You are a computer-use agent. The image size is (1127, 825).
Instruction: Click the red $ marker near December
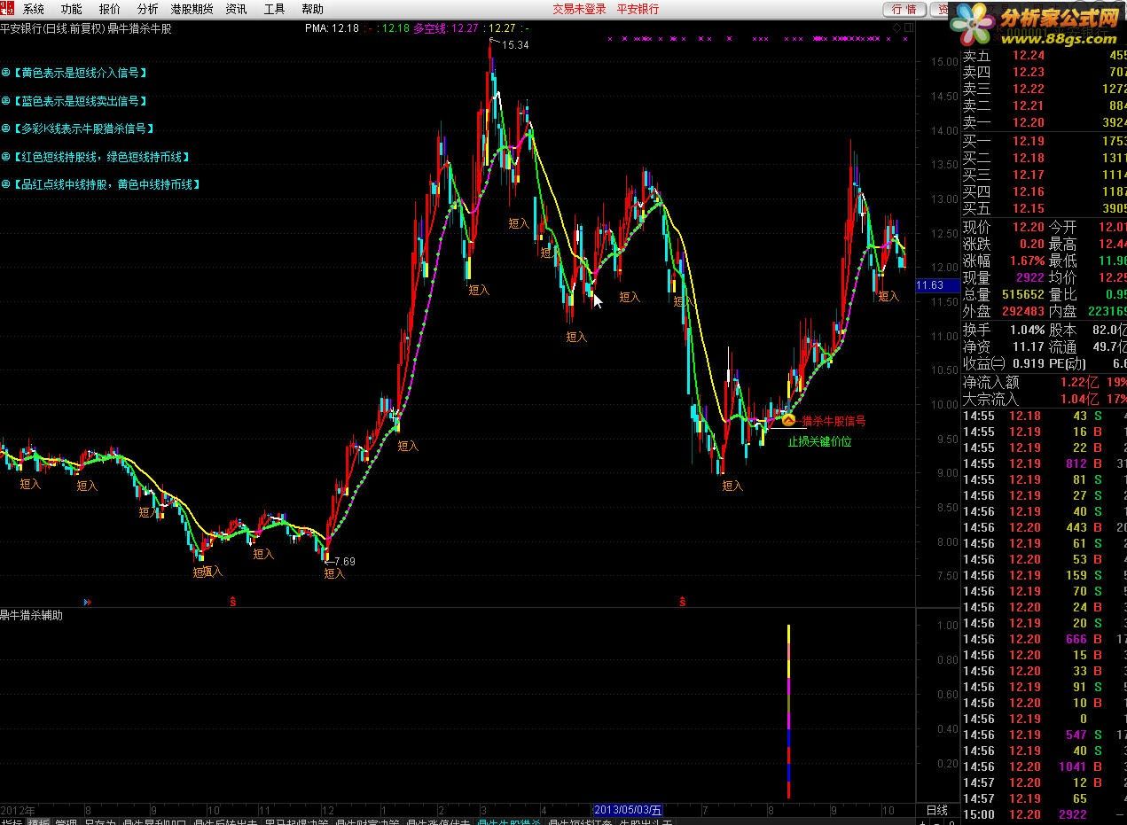click(x=233, y=602)
